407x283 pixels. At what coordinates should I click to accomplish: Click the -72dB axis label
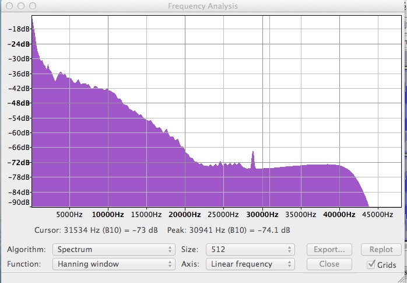coord(19,163)
